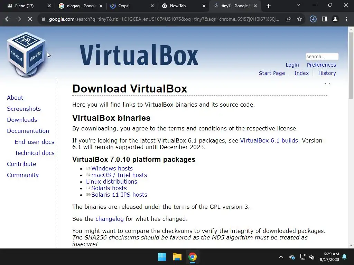Open the tab search chevron
The image size is (354, 265).
(x=298, y=5)
